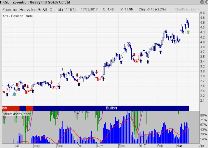The width and height of the screenshot is (208, 148).
Task: Click the Sep label on the time axis
Action: pos(59,146)
